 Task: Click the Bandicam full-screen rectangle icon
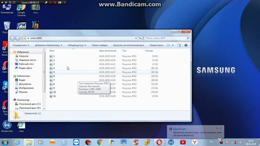click(x=14, y=2)
